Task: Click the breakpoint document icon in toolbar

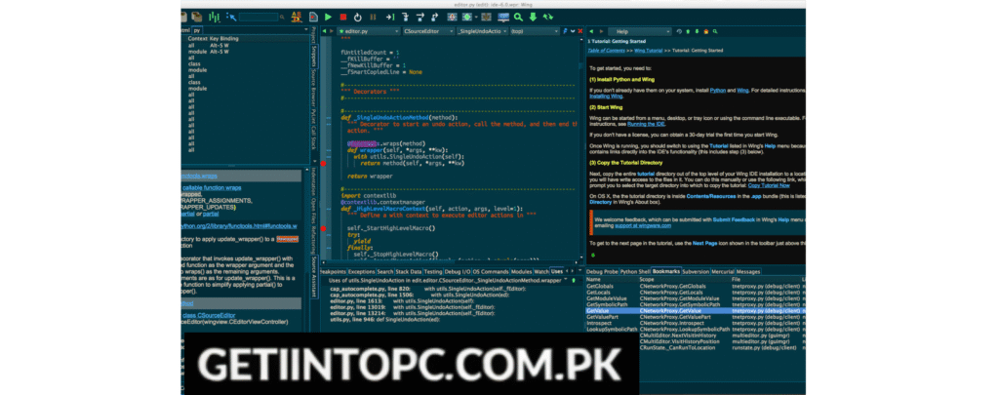Action: pos(313,18)
